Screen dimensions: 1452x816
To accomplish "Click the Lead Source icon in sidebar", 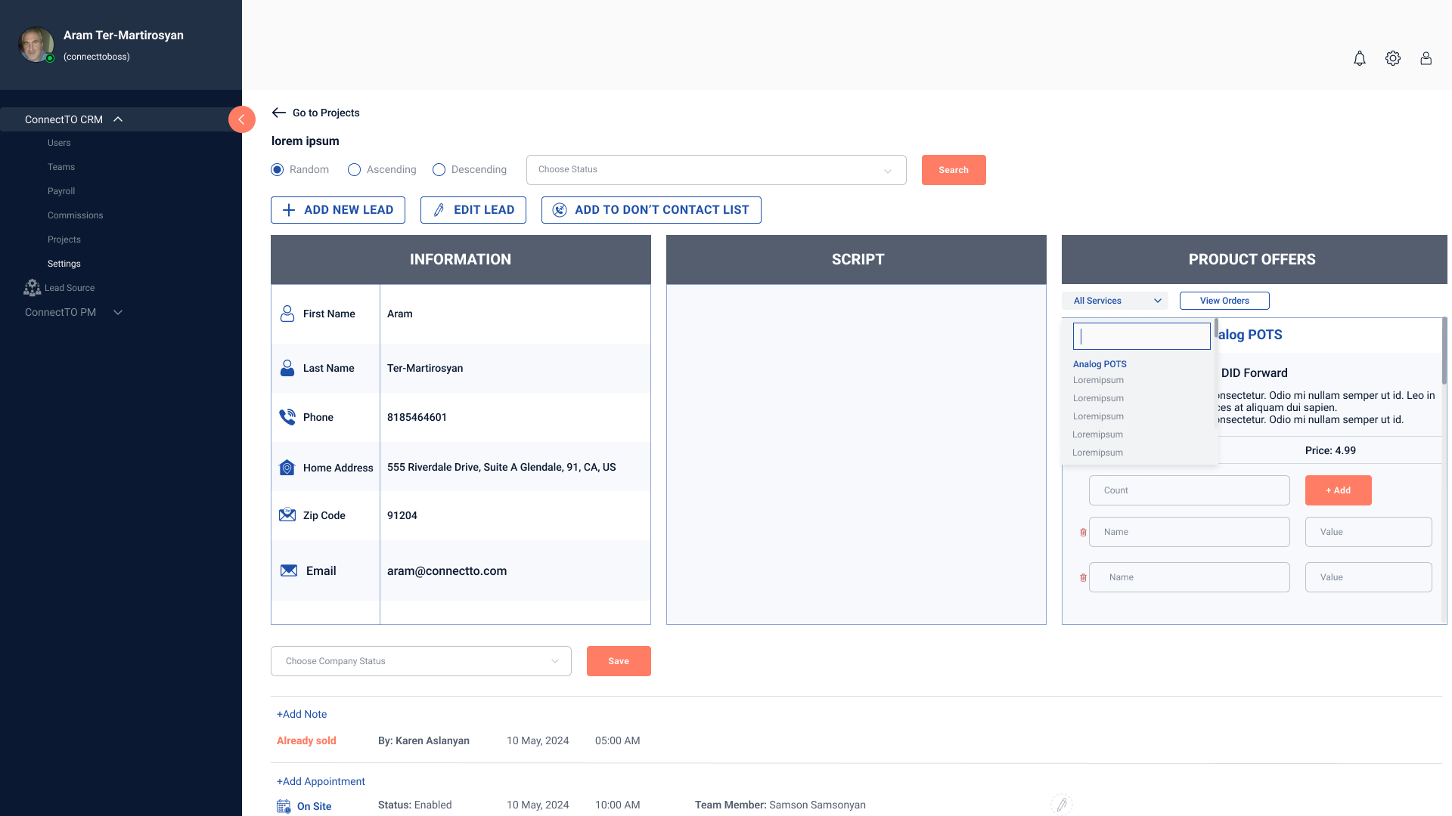I will [32, 288].
